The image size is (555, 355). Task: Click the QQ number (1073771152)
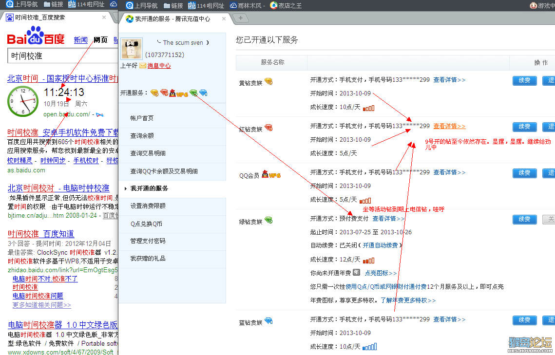coord(165,55)
